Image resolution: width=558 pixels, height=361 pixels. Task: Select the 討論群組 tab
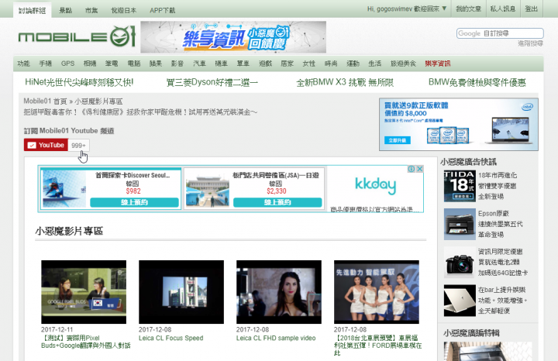33,10
